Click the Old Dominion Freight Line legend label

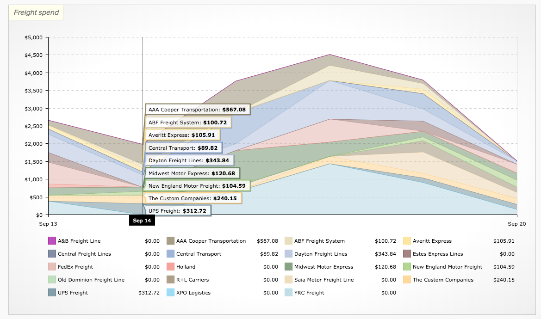pos(91,280)
